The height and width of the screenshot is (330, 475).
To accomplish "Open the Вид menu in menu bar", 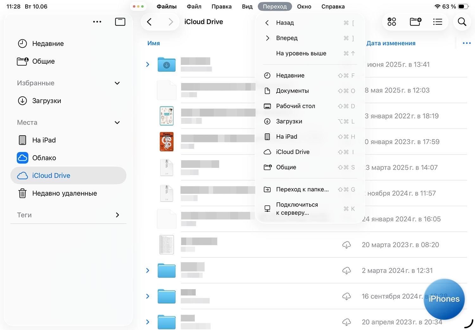I will coord(247,7).
